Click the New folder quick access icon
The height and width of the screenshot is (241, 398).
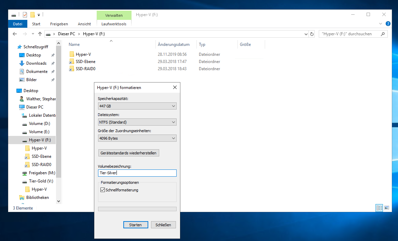click(32, 15)
